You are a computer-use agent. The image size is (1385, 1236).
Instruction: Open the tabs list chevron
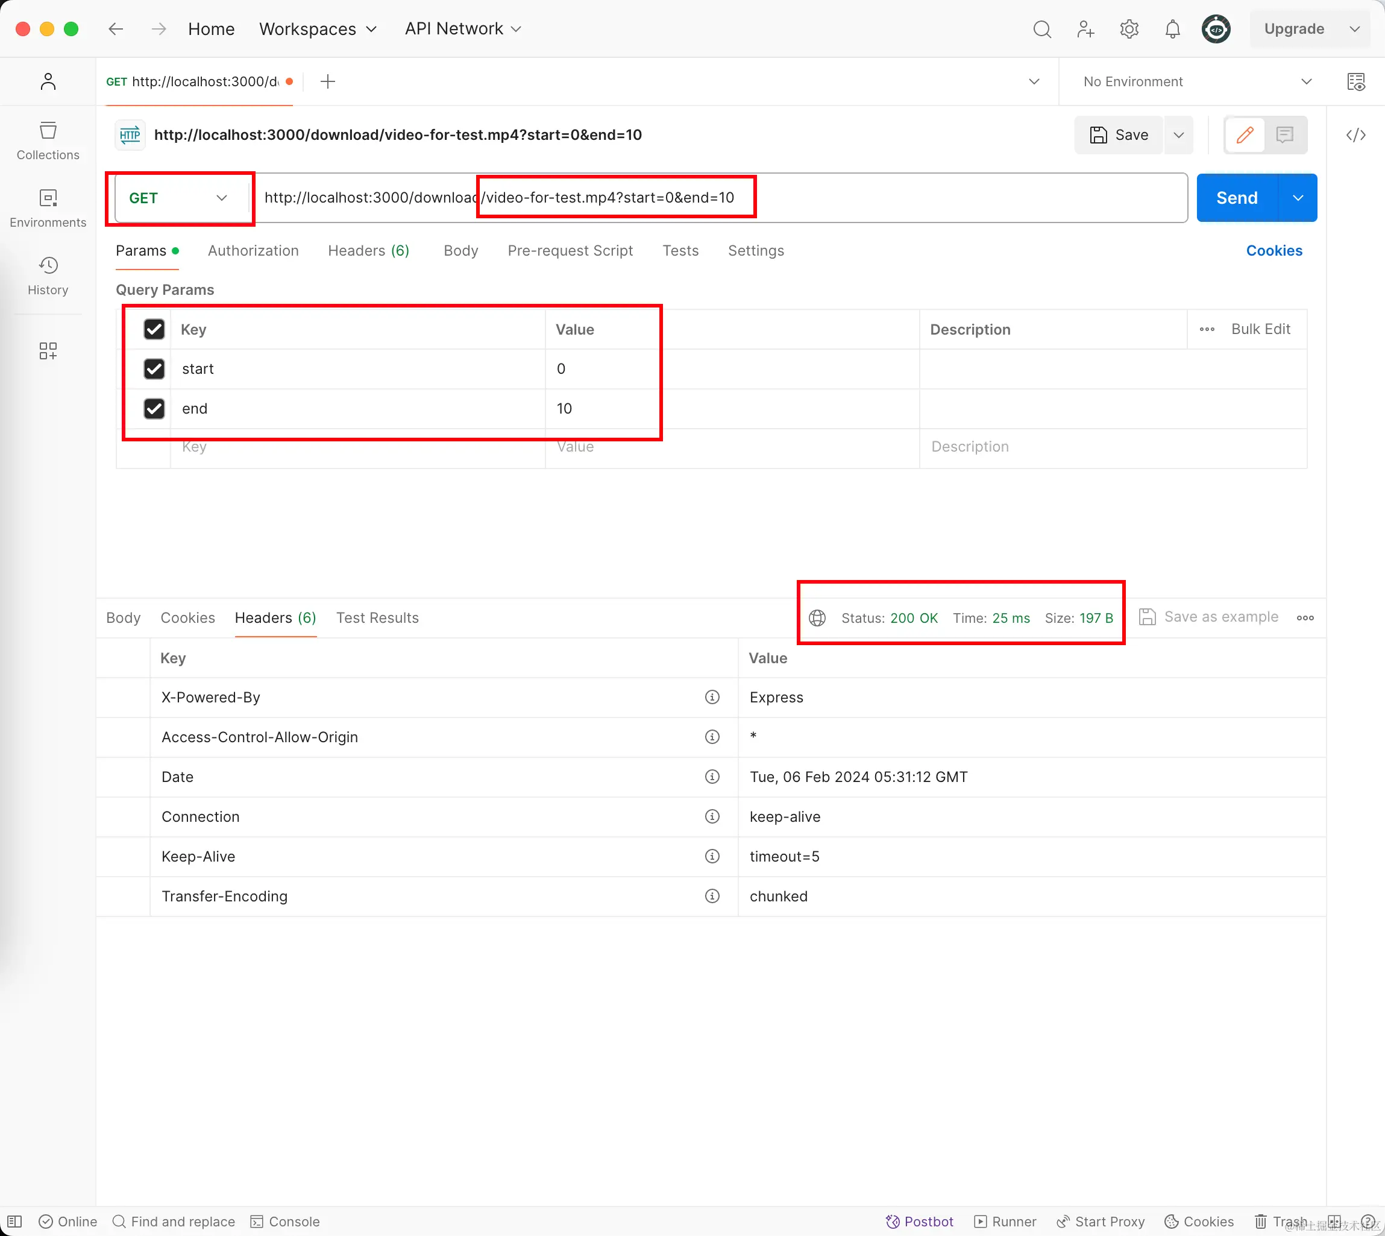click(x=1034, y=81)
